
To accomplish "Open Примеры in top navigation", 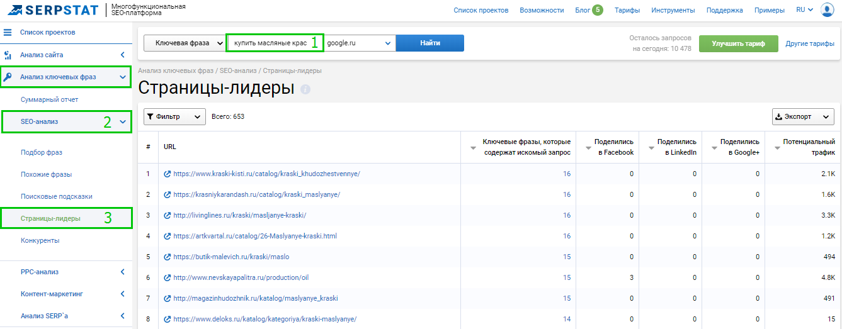I will coord(770,10).
